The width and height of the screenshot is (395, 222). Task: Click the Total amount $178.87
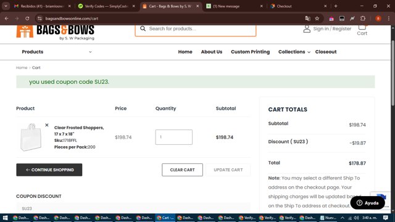(357, 163)
